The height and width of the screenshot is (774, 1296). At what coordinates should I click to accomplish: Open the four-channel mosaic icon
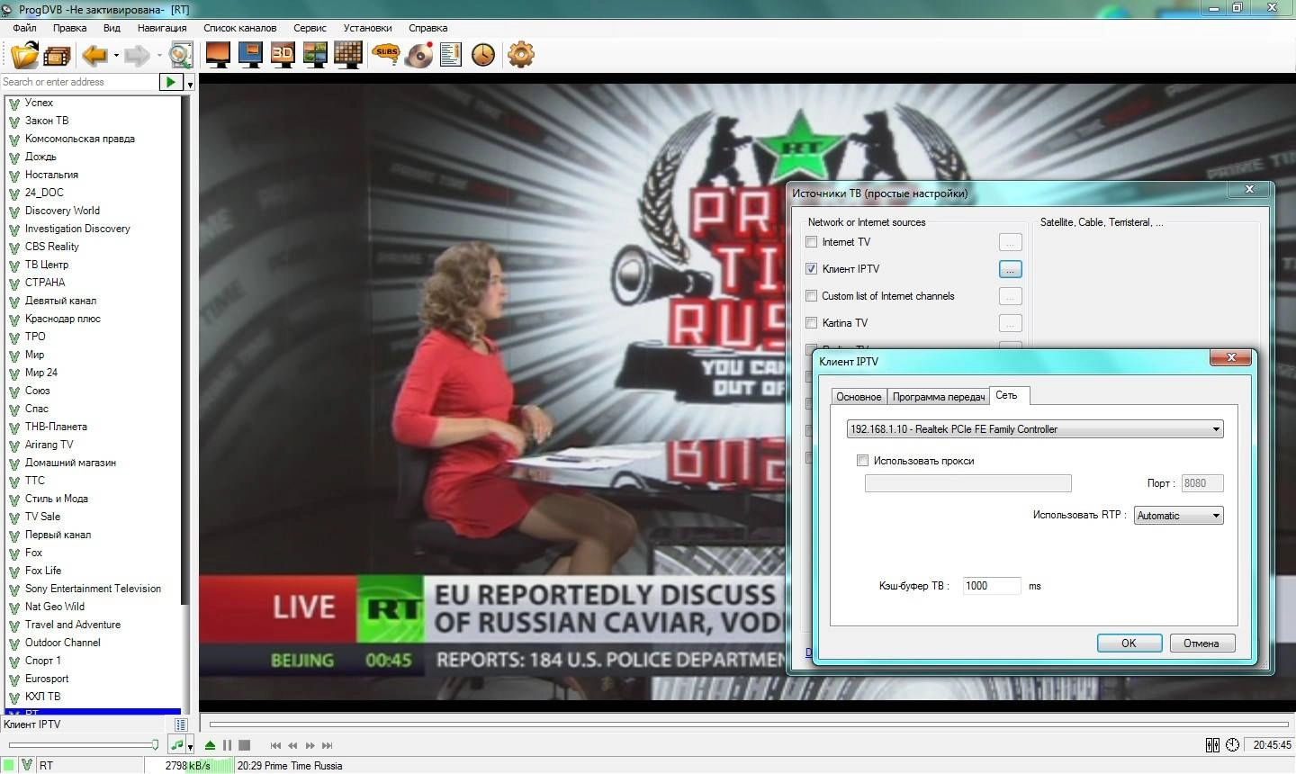pos(315,55)
